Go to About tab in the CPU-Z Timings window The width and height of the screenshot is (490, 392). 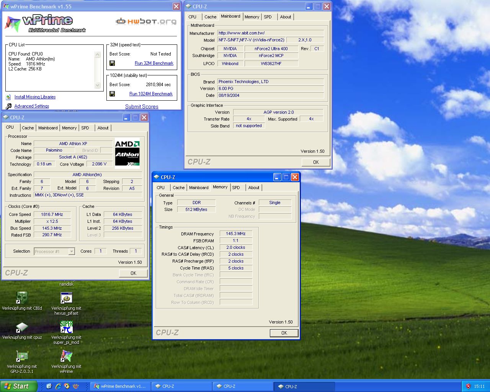click(x=254, y=188)
